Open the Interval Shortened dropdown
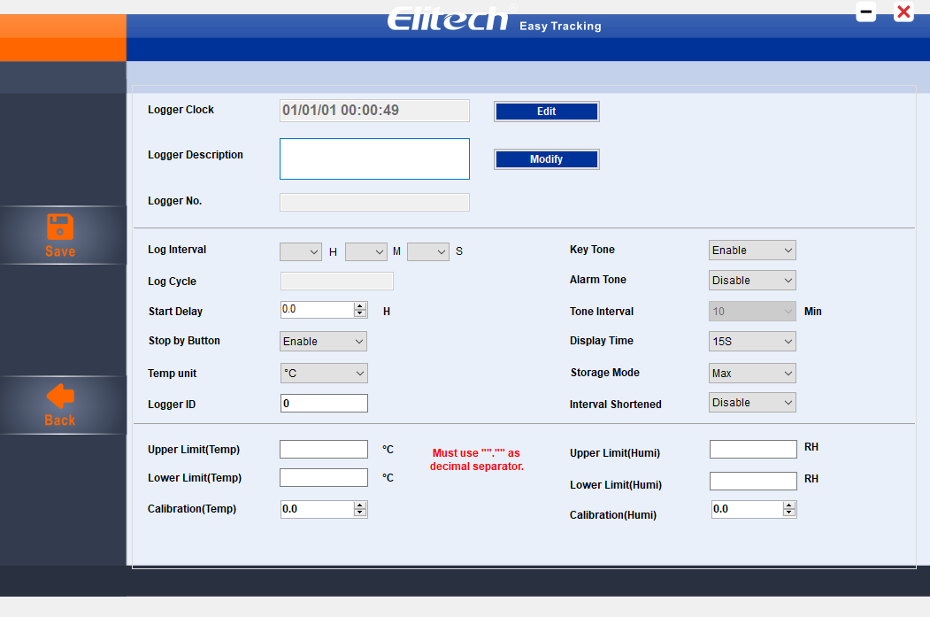The width and height of the screenshot is (930, 617). pos(752,403)
